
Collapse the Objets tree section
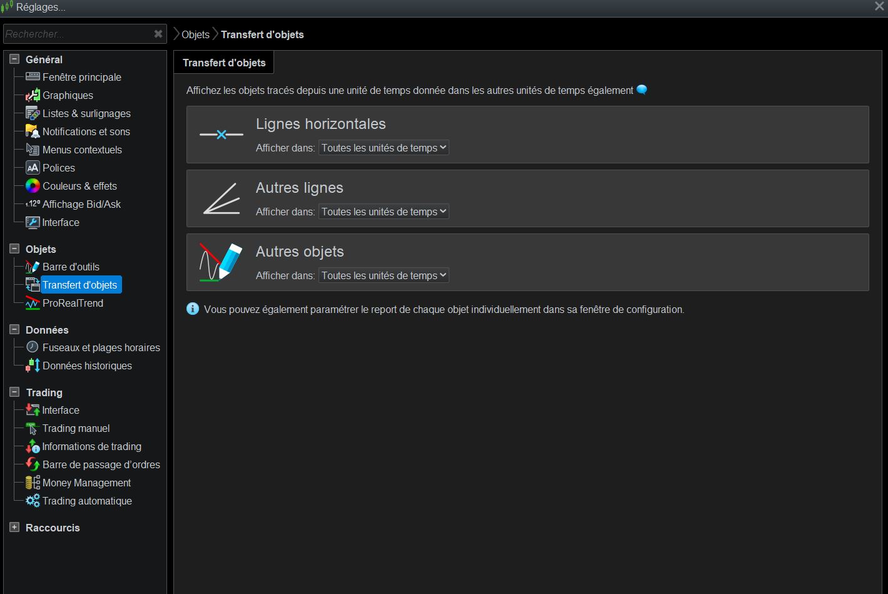(14, 249)
